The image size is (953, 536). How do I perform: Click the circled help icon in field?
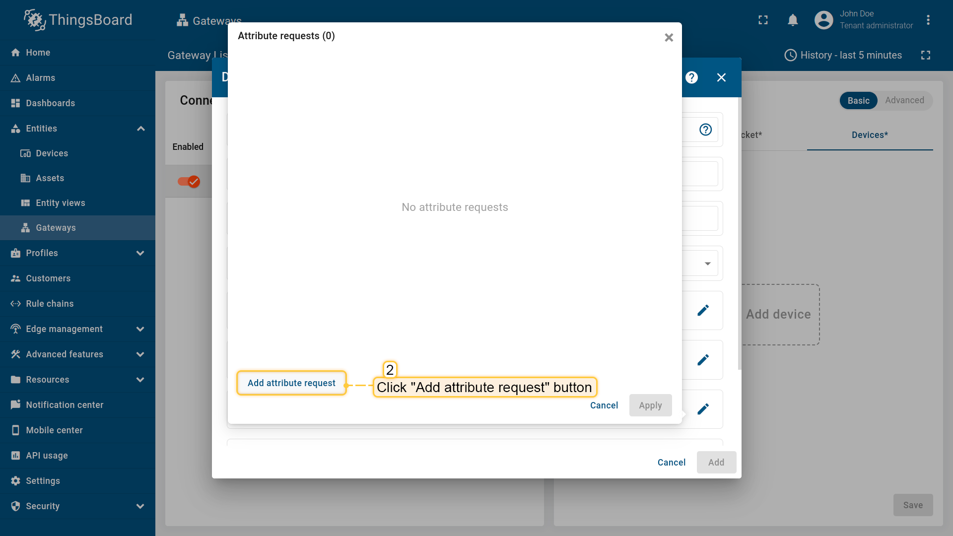pyautogui.click(x=705, y=130)
